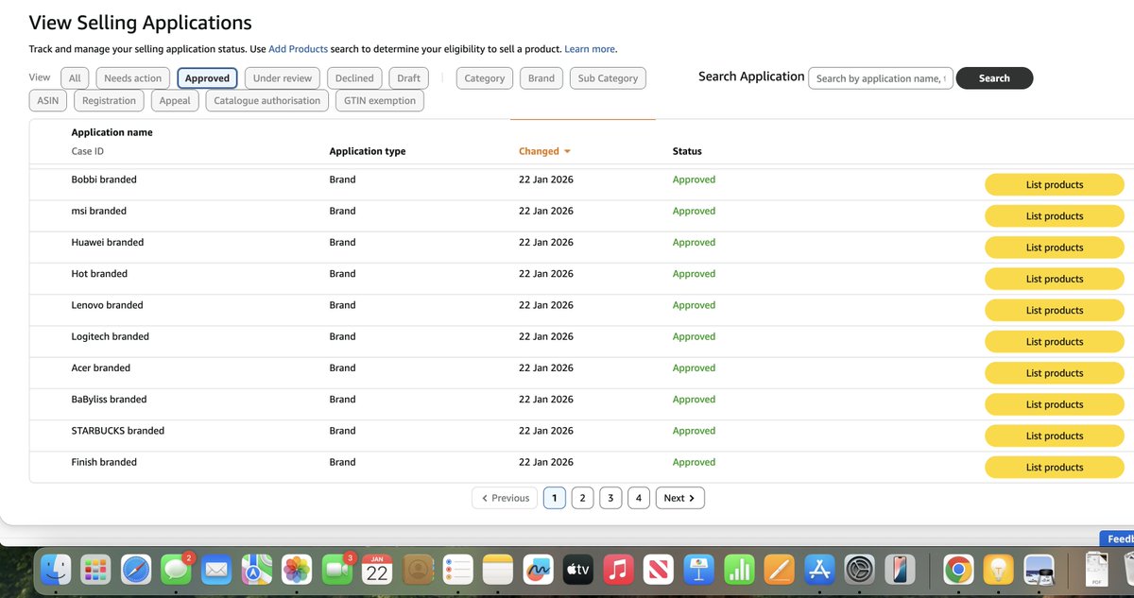Open Reminders app in dock

(457, 570)
